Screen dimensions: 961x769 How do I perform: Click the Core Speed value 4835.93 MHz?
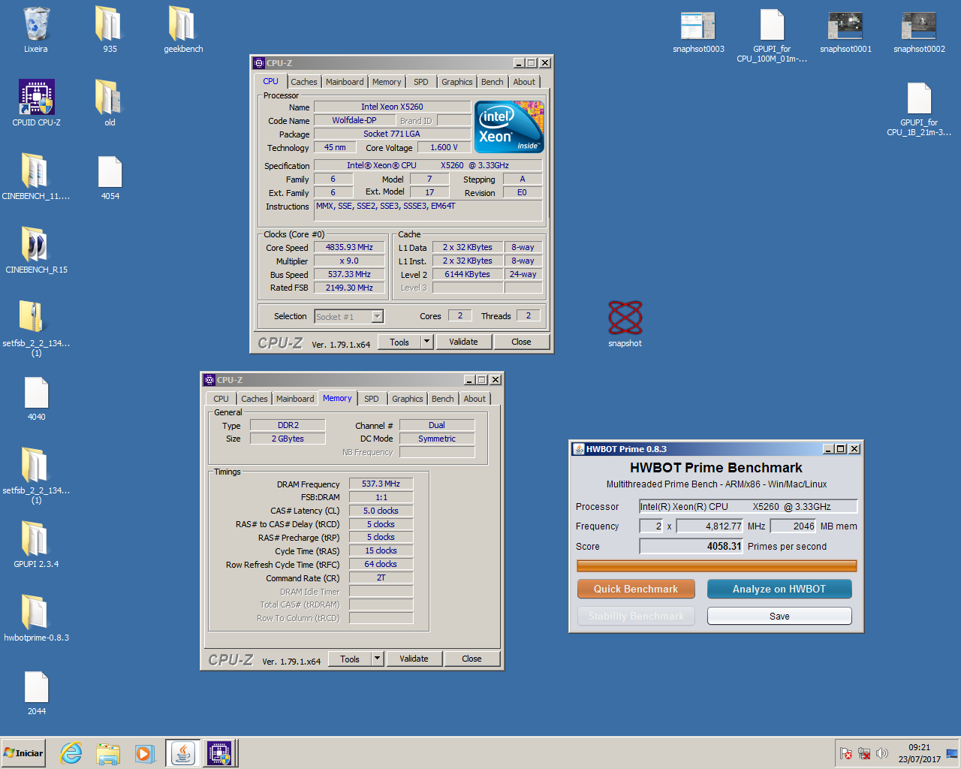pos(349,247)
